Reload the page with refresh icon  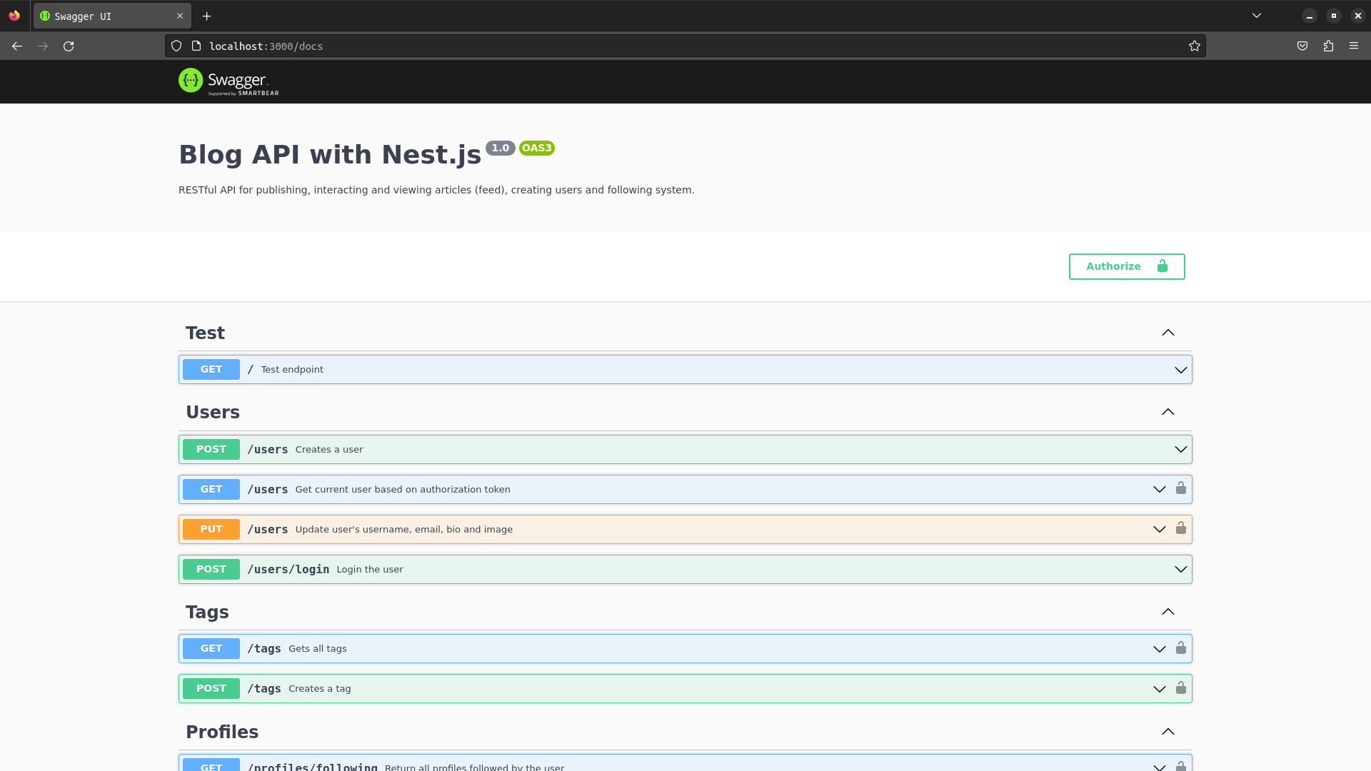tap(69, 46)
